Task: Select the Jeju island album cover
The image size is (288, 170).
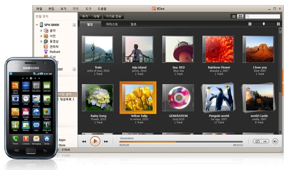Action: click(x=138, y=49)
